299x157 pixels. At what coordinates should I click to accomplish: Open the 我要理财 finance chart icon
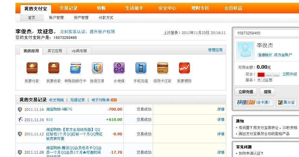184,68
